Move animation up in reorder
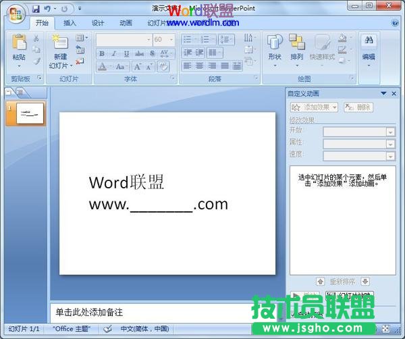The image size is (405, 339). [x=320, y=282]
